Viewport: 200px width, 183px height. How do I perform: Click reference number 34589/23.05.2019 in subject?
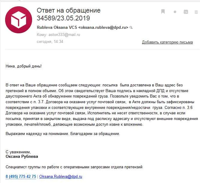[x=63, y=18]
